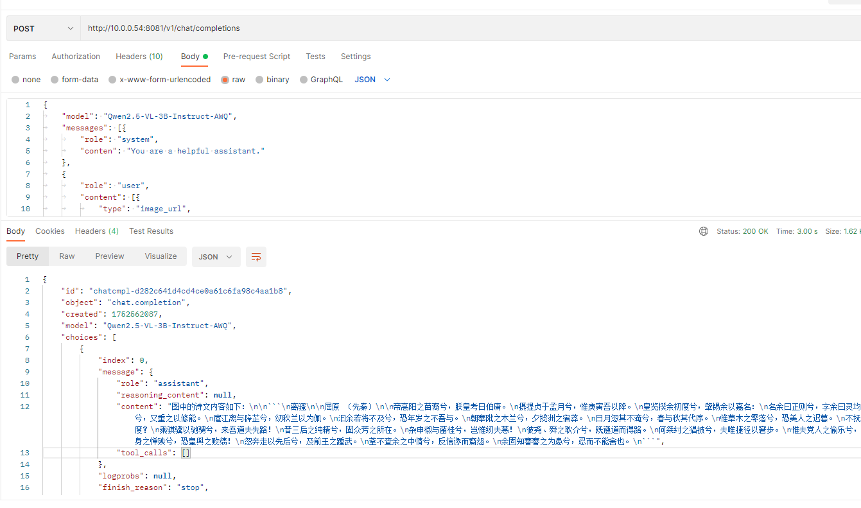Click the "choices": [ line
This screenshot has width=861, height=508.
(89, 337)
